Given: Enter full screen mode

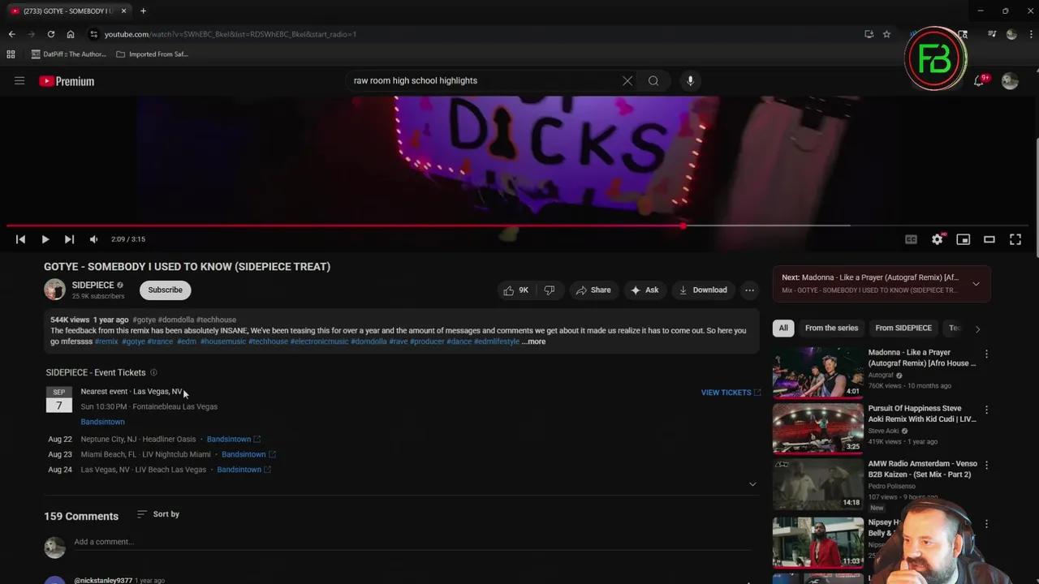Looking at the screenshot, I should [1015, 239].
